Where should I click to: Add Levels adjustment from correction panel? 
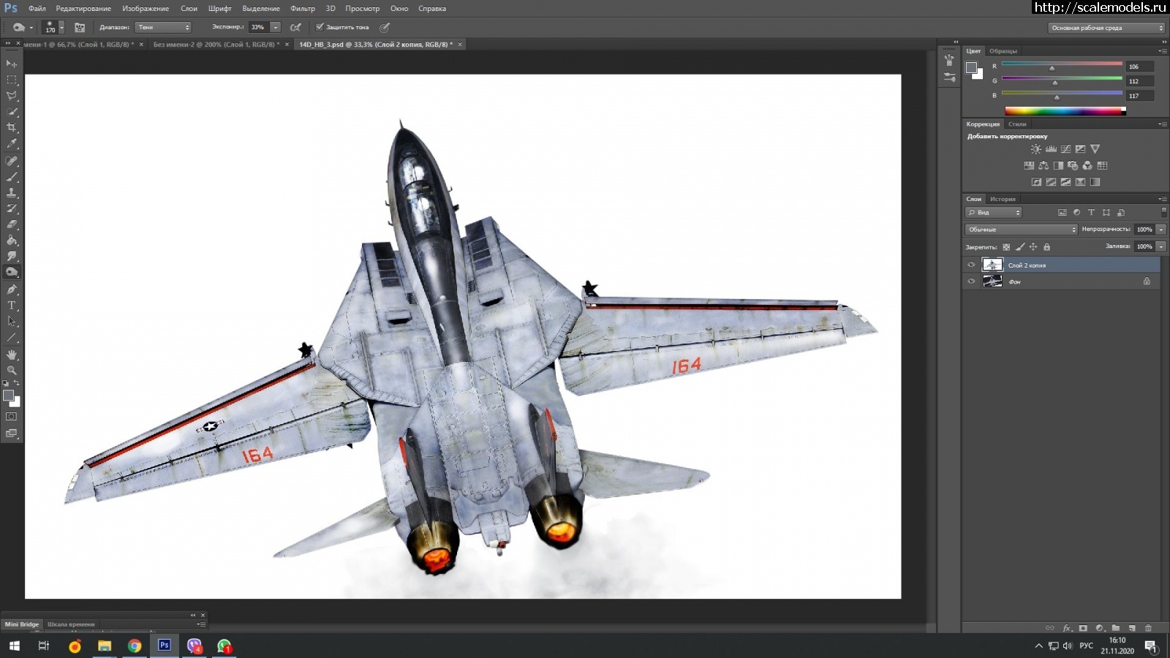click(x=1051, y=149)
